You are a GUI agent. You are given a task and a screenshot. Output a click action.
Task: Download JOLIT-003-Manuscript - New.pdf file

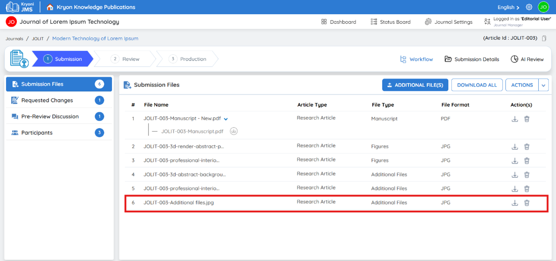tap(514, 119)
